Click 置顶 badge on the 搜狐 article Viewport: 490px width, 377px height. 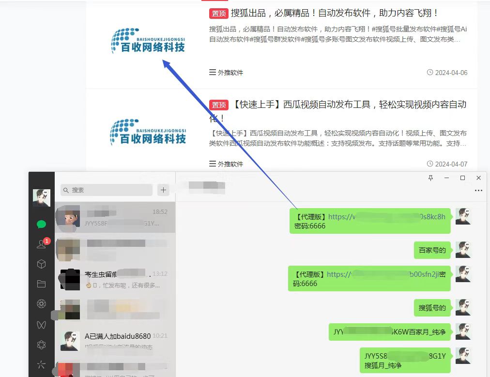pos(219,14)
